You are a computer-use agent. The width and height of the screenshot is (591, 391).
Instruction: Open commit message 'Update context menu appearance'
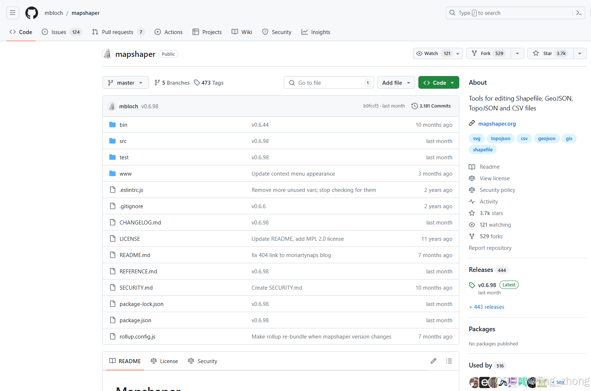pos(293,174)
